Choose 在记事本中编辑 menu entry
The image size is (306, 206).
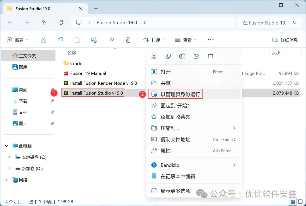pos(194,176)
